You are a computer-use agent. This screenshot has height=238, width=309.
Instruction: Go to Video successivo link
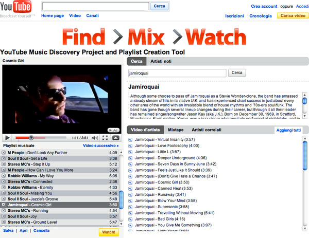(101, 145)
